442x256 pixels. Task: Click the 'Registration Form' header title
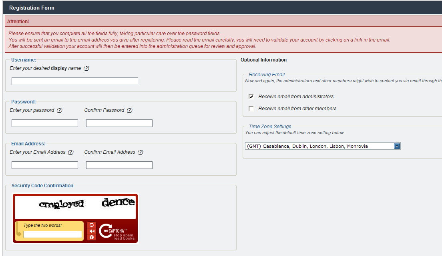point(32,8)
